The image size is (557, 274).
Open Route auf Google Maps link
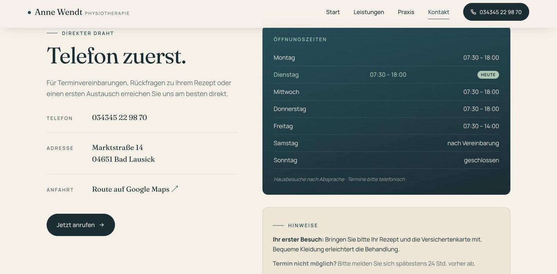tap(135, 189)
